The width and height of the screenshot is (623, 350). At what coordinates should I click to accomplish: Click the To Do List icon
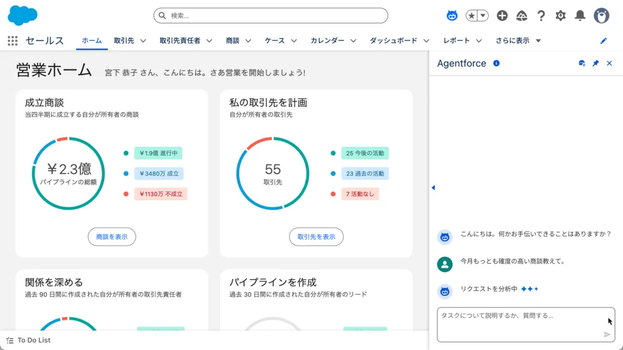pos(10,340)
